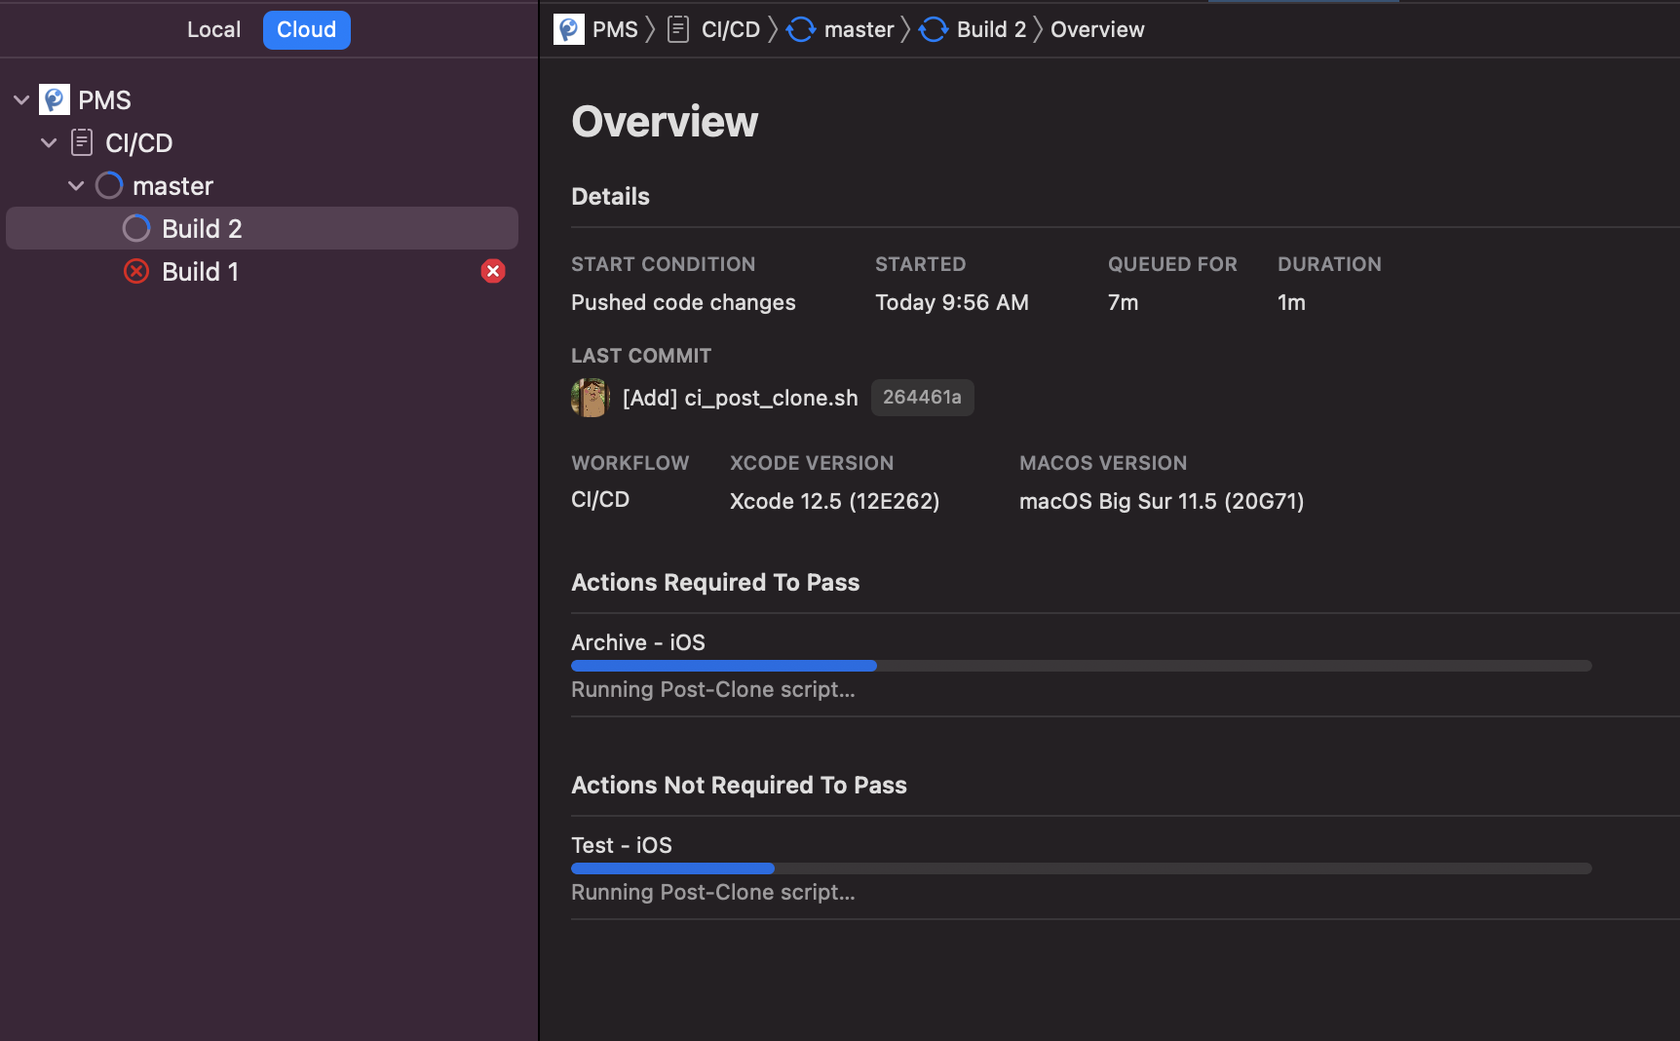Image resolution: width=1680 pixels, height=1041 pixels.
Task: Select Build 2 in the sidebar
Action: pos(262,228)
